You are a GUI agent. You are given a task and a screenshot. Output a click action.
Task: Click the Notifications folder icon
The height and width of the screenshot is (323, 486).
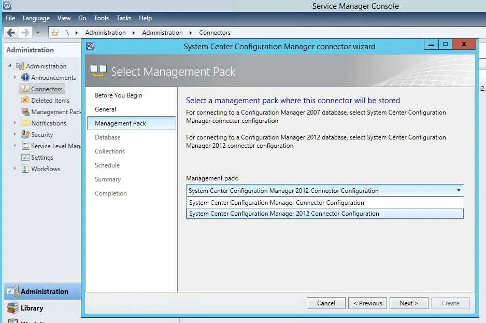pyautogui.click(x=25, y=123)
